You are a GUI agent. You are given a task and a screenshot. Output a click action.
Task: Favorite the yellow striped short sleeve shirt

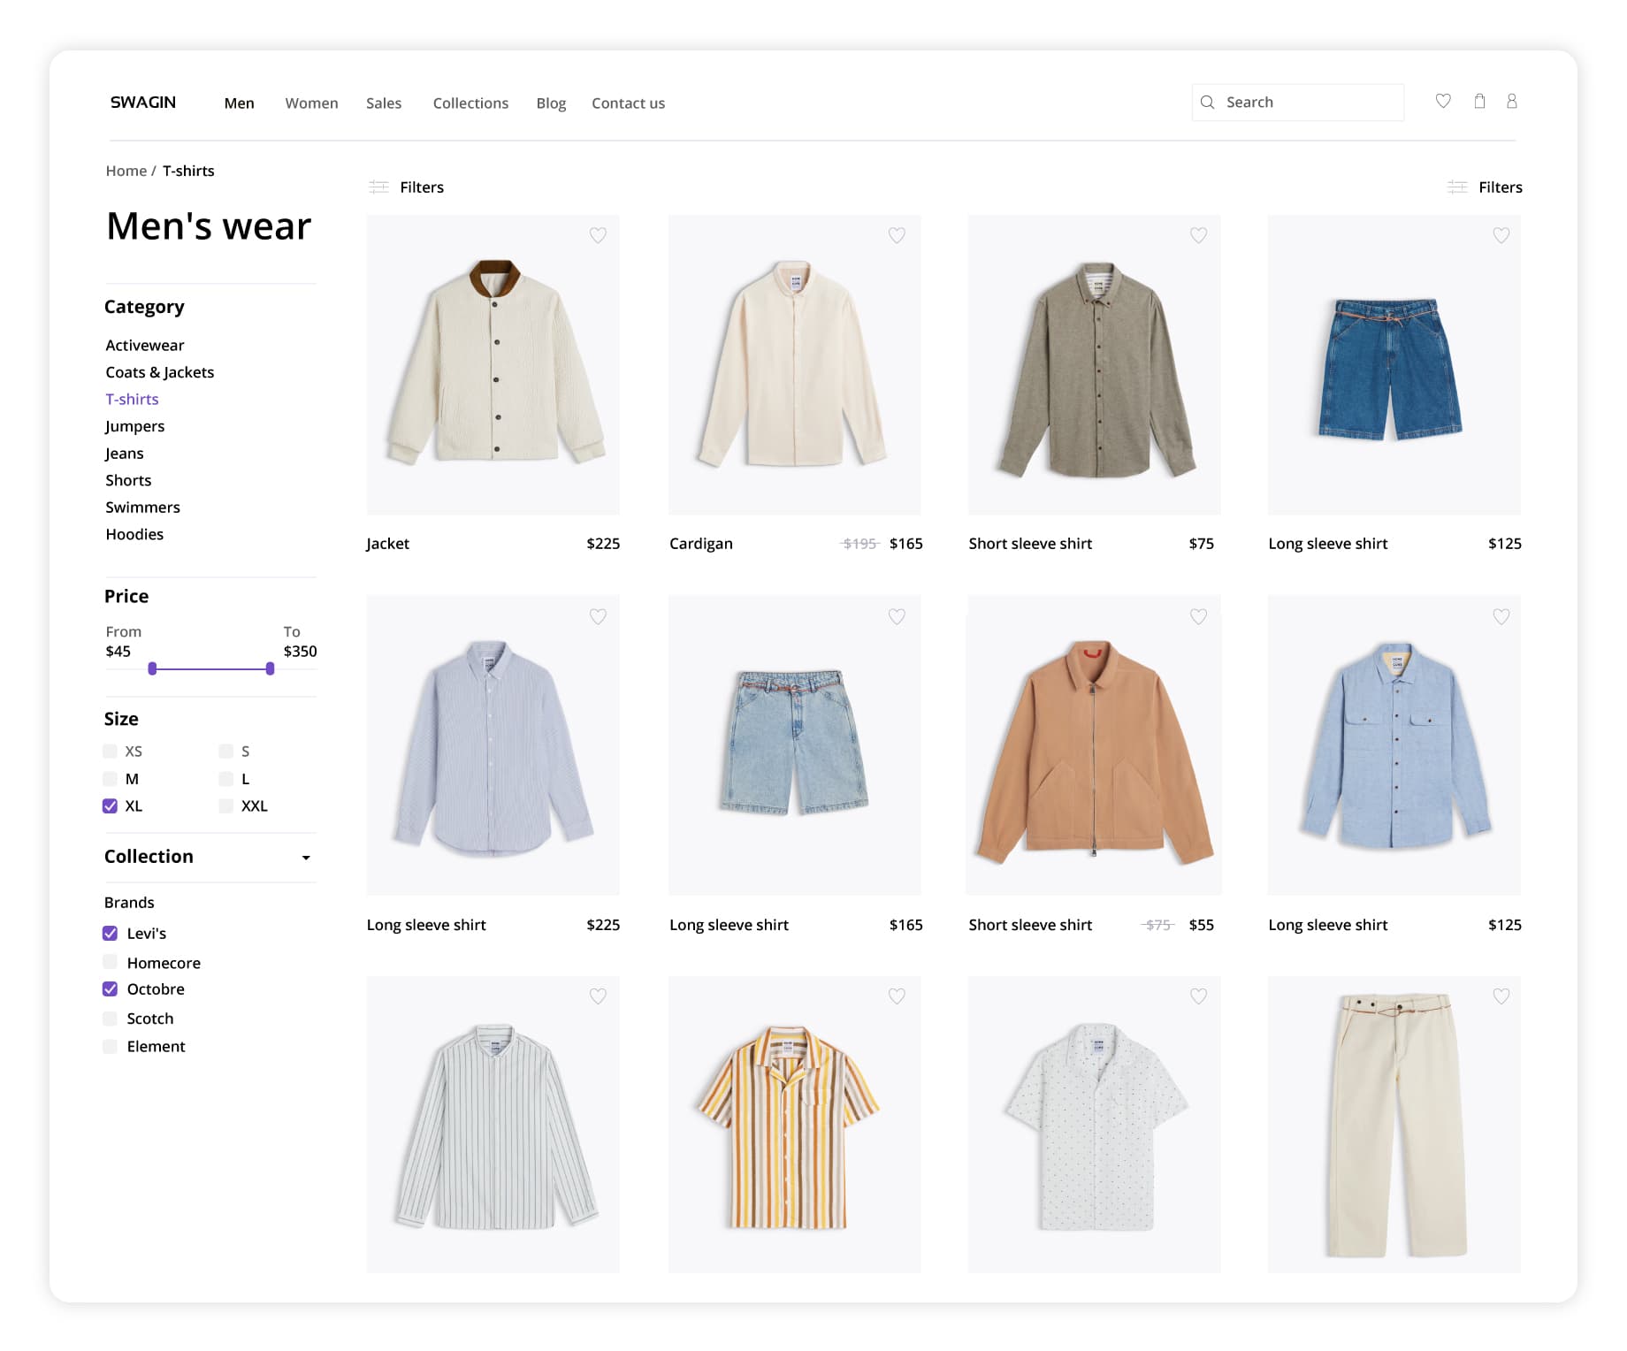click(x=897, y=996)
